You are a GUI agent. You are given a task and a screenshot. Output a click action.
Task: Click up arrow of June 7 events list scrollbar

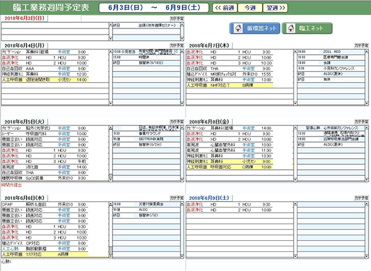(x=367, y=51)
